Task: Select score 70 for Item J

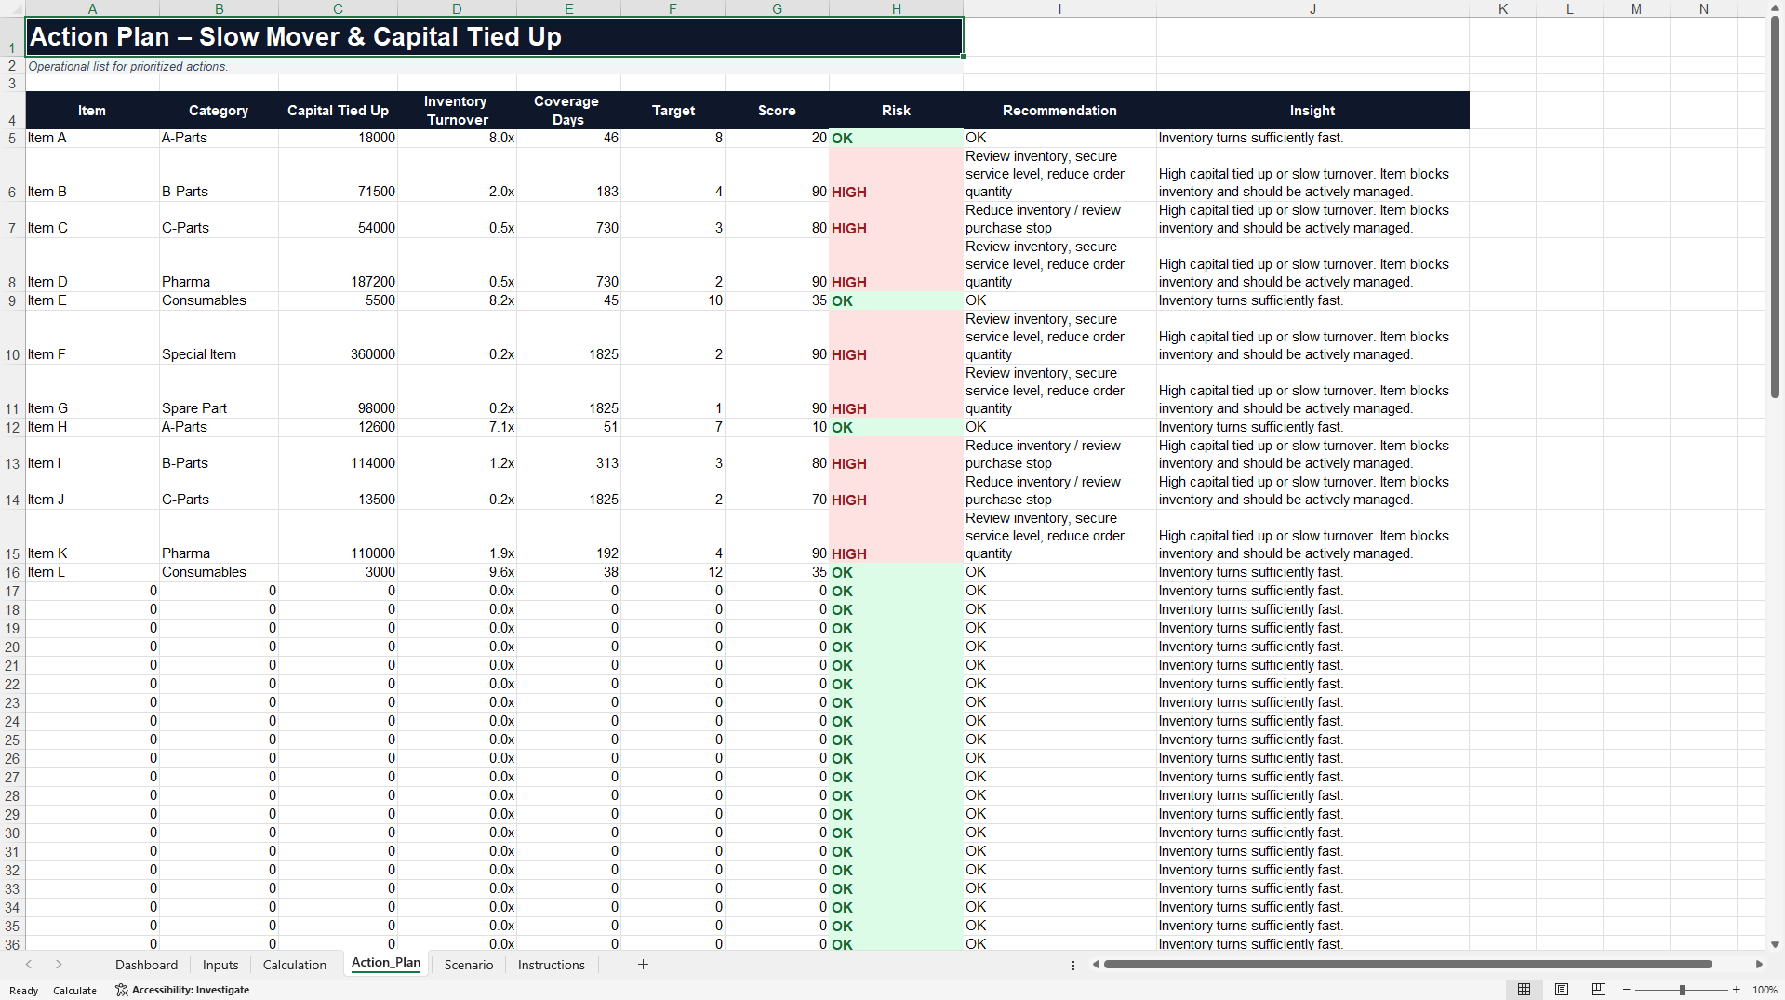Action: [777, 492]
